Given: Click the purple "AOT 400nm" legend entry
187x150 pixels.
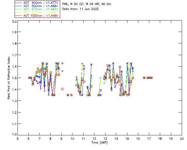Looking at the screenshot, I should pyautogui.click(x=37, y=3).
